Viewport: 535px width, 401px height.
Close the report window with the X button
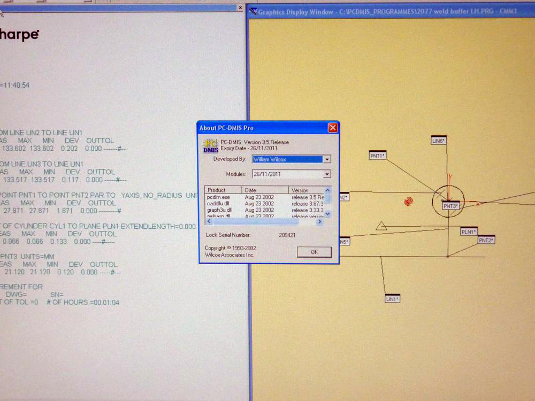point(240,7)
